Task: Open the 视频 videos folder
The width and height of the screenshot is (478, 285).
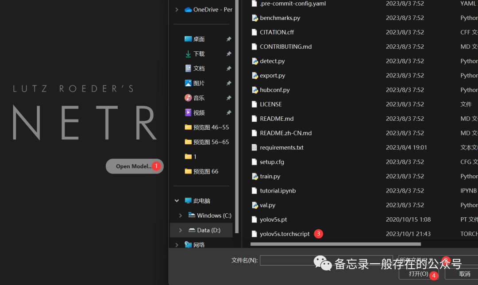Action: point(199,112)
